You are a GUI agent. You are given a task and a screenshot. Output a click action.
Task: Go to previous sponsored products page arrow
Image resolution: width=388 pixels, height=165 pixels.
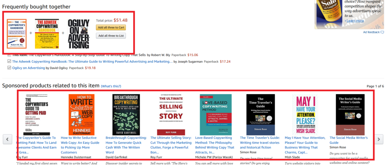8,139
